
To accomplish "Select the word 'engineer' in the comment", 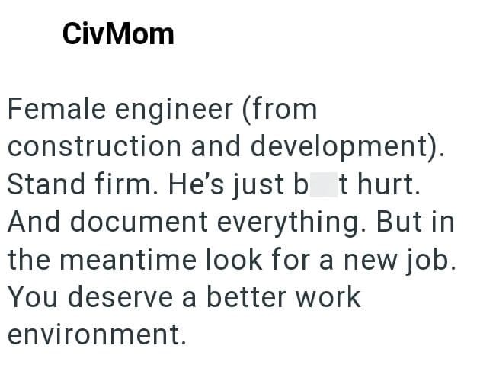I will click(x=174, y=110).
